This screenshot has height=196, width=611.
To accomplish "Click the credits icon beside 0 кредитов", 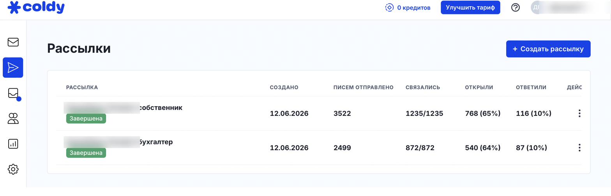I will pos(389,7).
